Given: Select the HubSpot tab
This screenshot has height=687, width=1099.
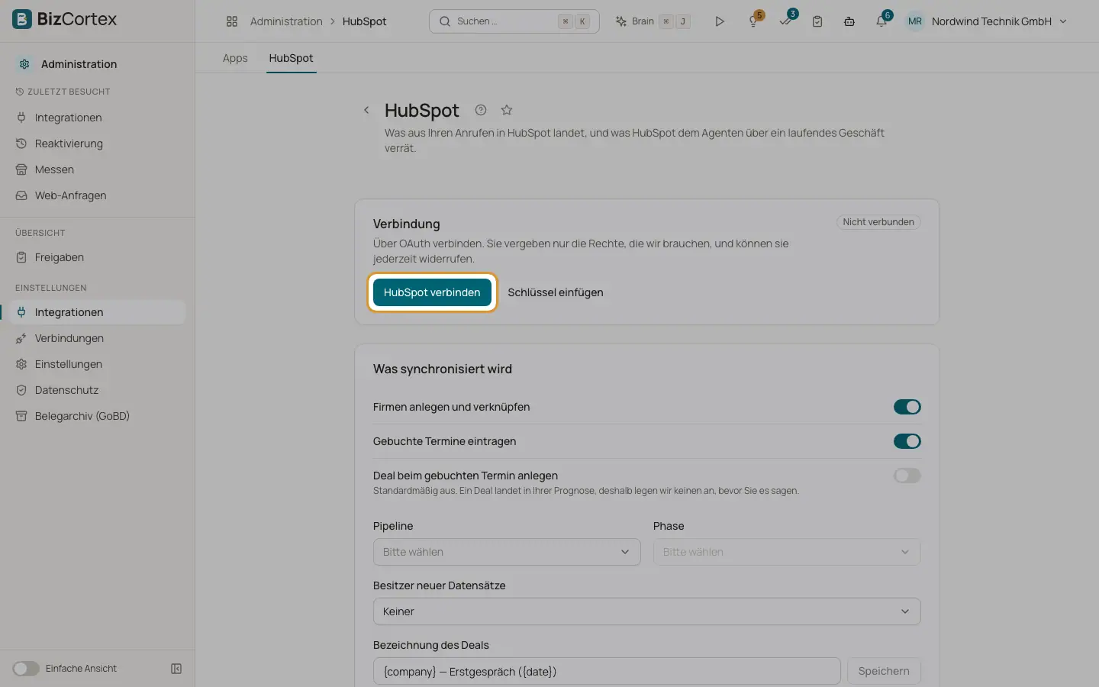Looking at the screenshot, I should (291, 58).
